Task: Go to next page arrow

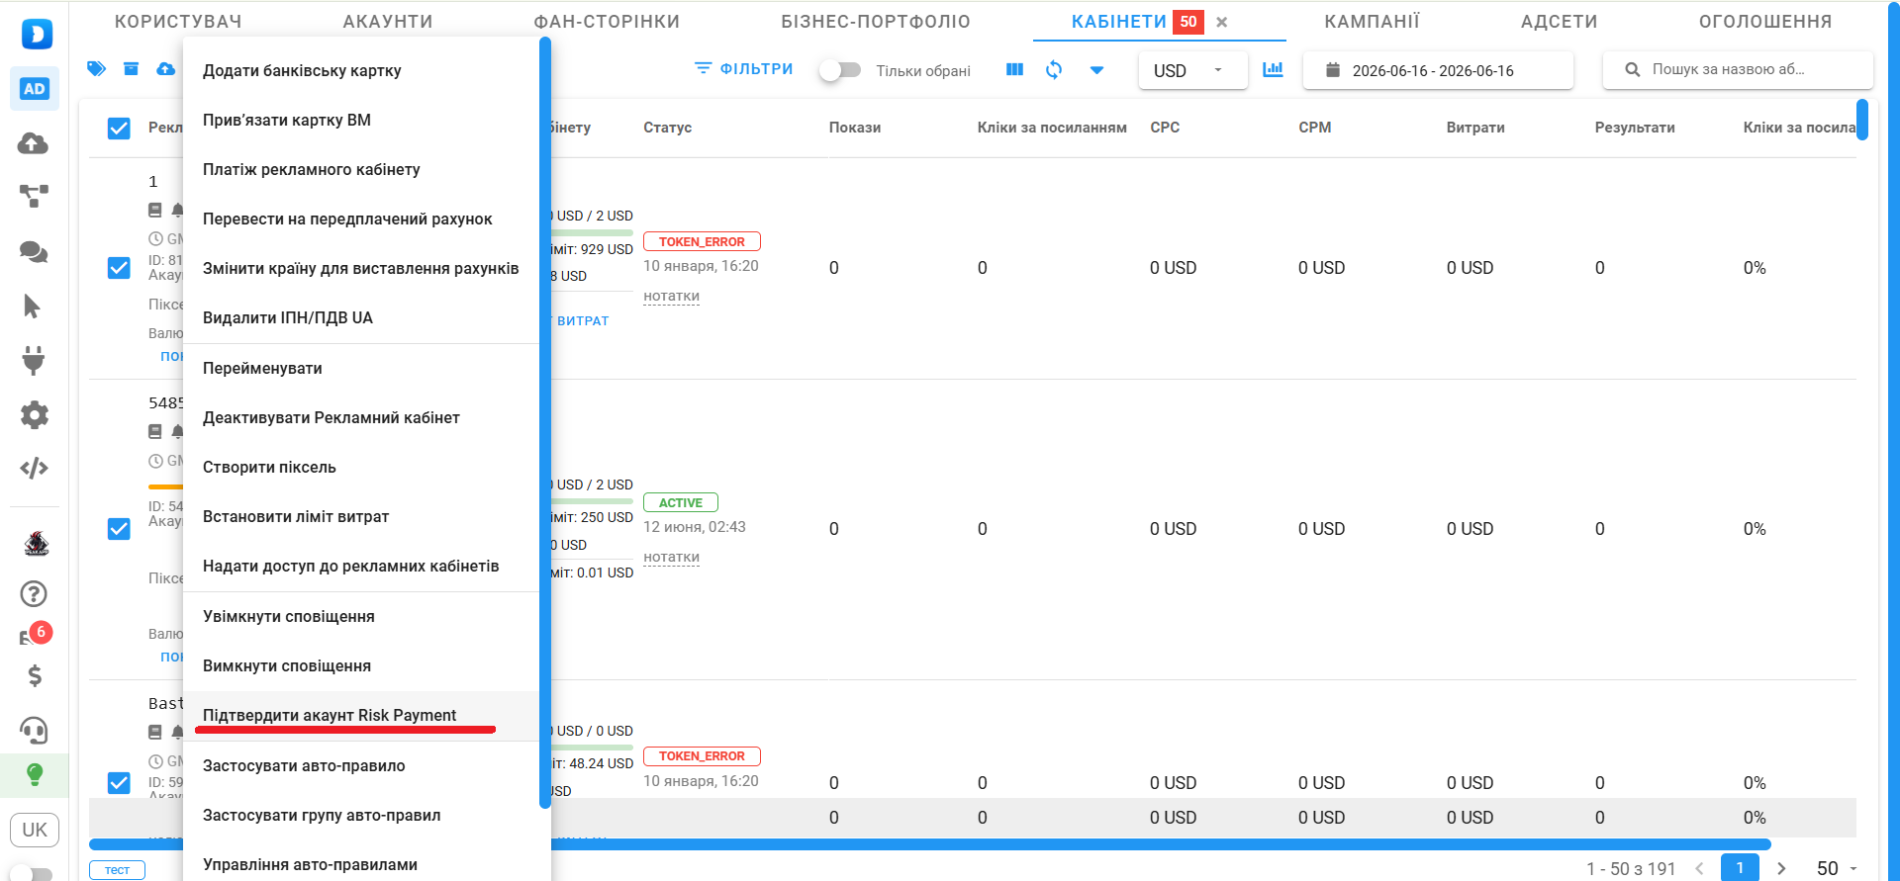Action: point(1781,868)
